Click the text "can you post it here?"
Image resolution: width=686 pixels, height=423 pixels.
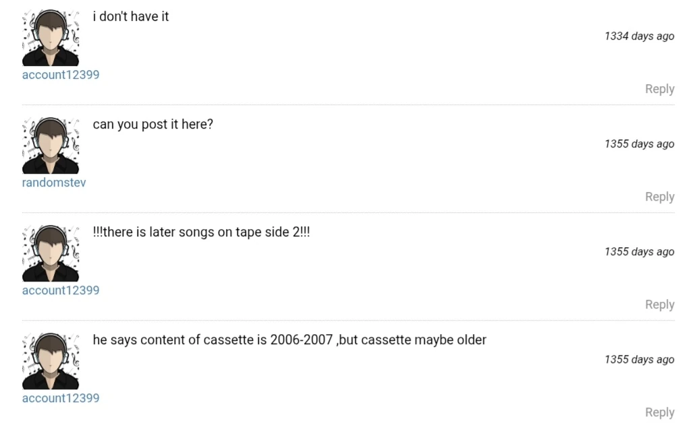pos(153,125)
